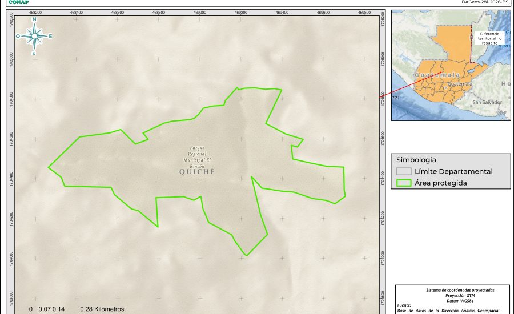The height and width of the screenshot is (314, 514).
Task: Click the green Área protegida legend swatch
Action: 404,183
